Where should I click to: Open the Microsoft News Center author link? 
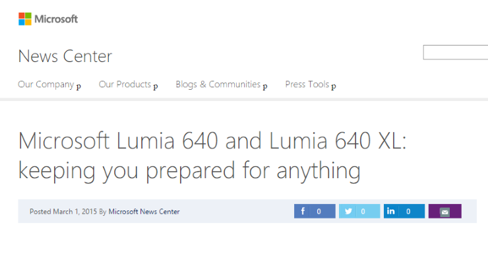[x=144, y=212]
